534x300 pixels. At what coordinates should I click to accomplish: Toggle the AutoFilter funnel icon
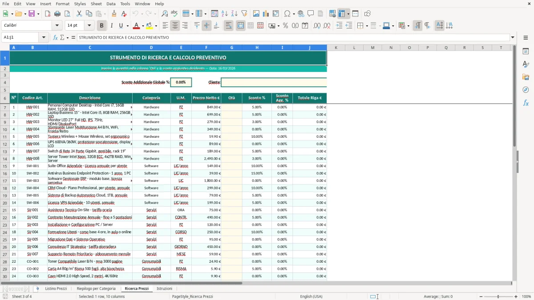coord(244,14)
